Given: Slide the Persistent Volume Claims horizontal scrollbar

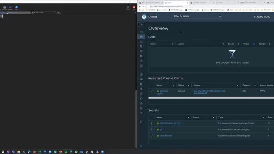Looking at the screenshot, I should pos(211,98).
